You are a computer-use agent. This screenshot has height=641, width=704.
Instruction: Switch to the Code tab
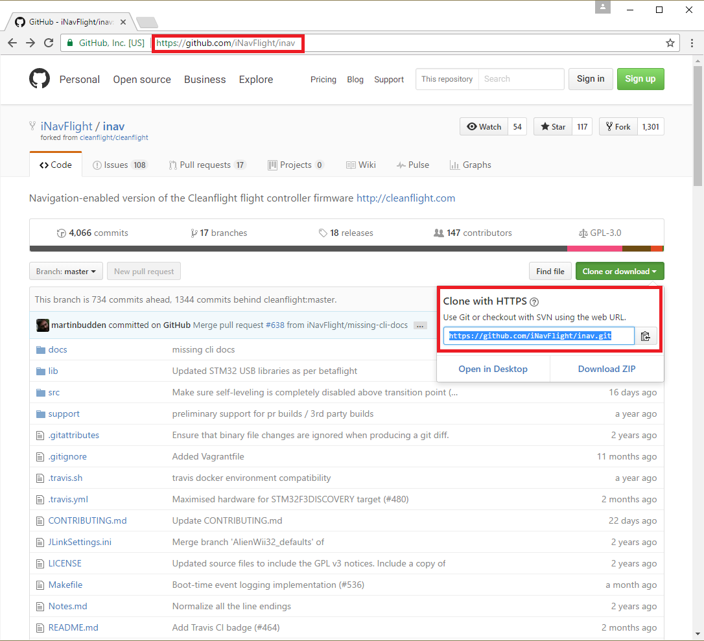coord(56,165)
